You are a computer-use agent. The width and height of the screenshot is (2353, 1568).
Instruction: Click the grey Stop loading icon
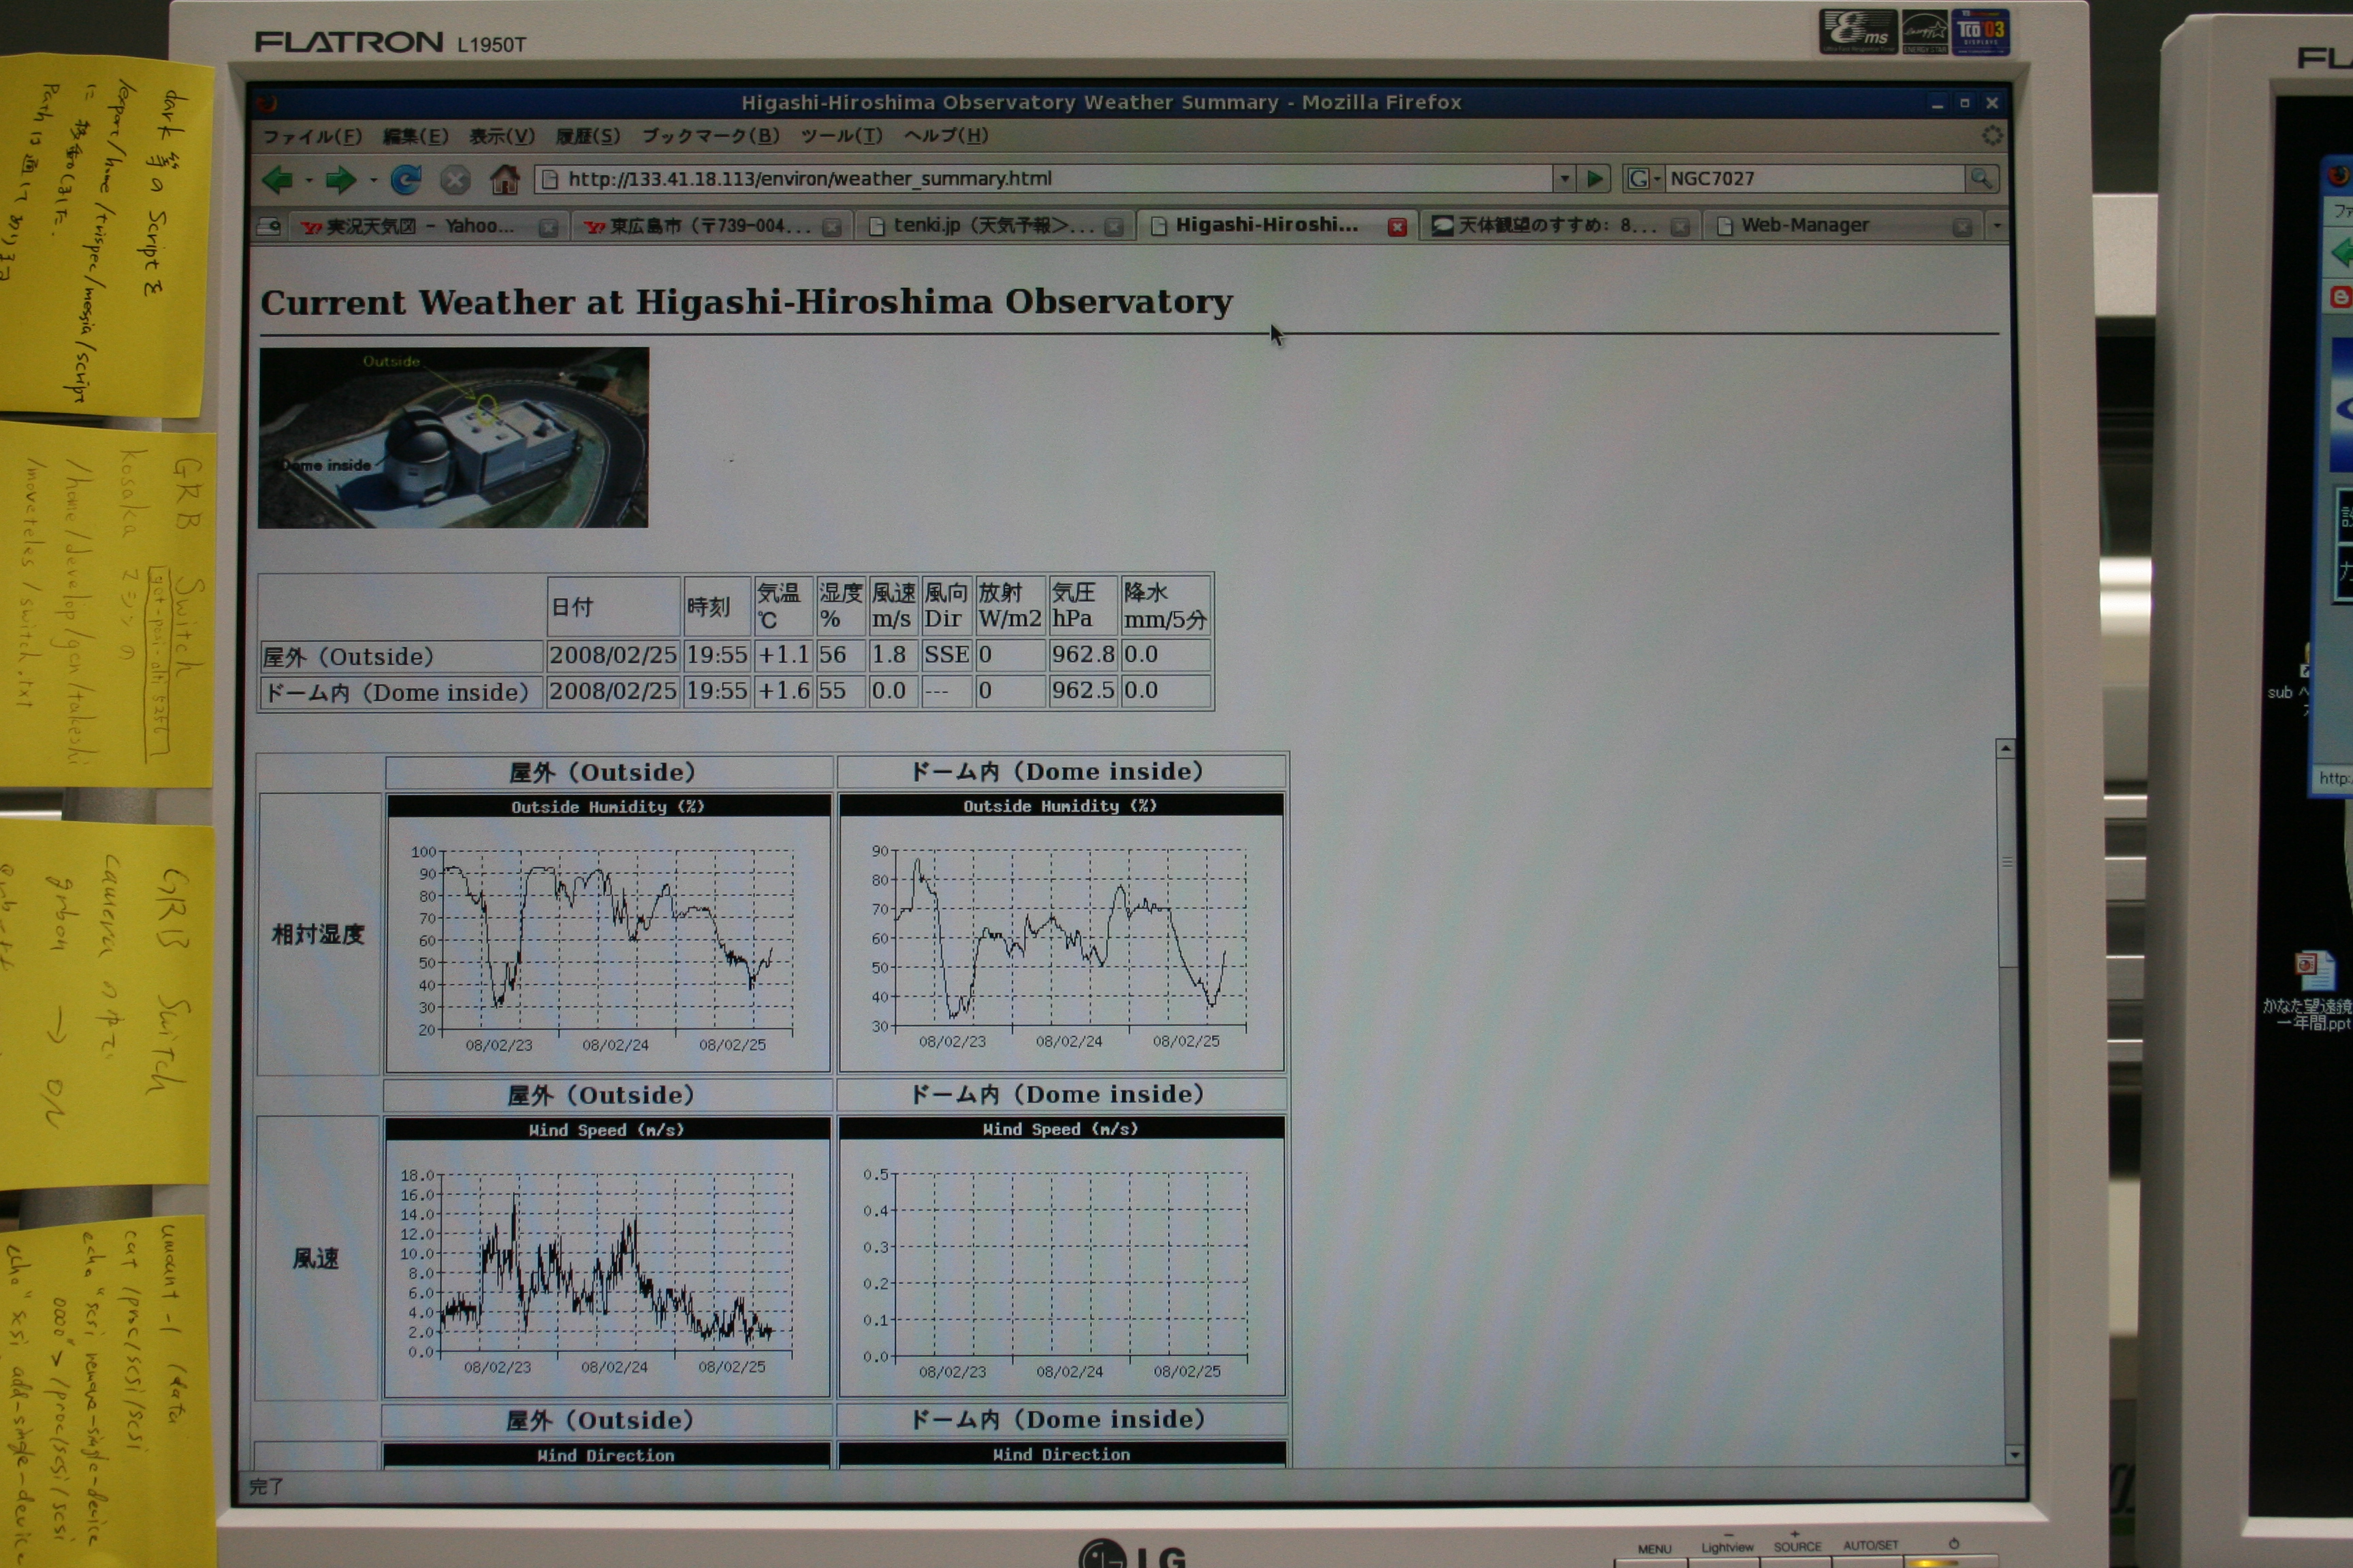455,180
